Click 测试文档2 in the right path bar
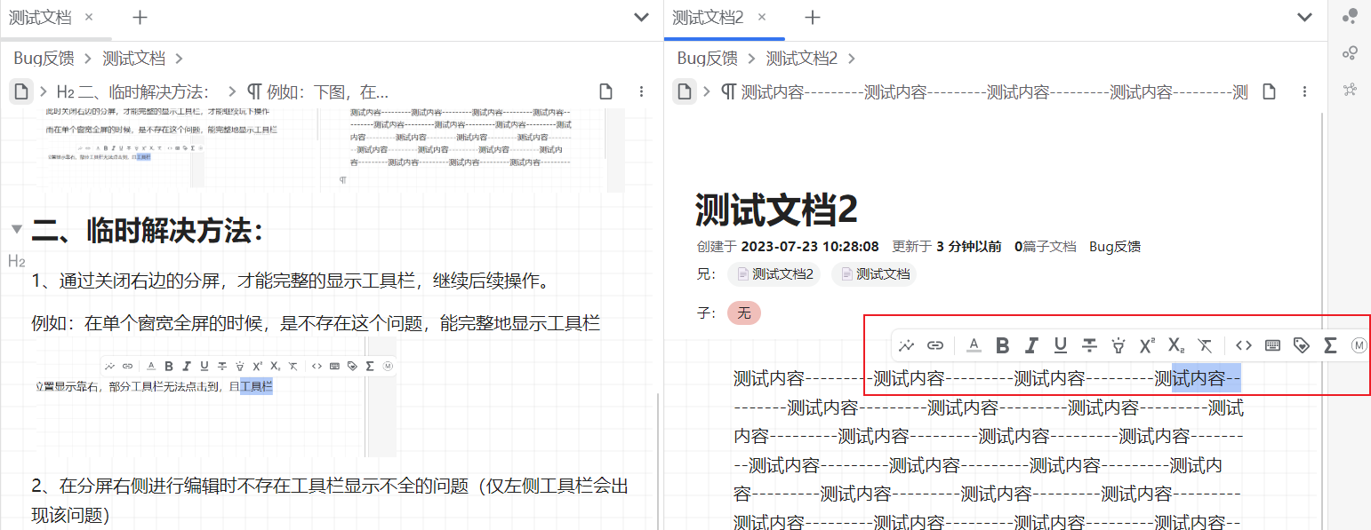Viewport: 1371px width, 530px height. tap(802, 59)
